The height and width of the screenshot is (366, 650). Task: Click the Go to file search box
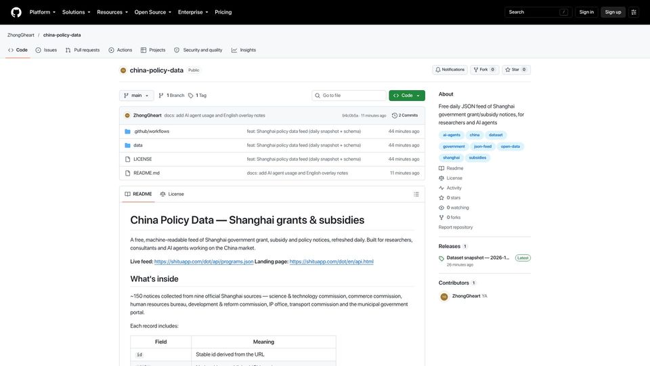[349, 96]
